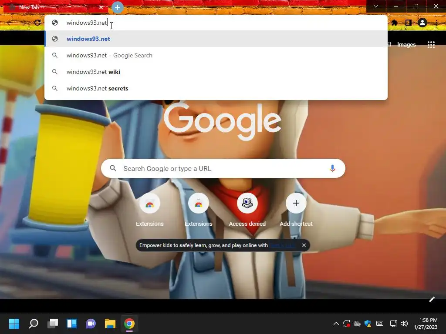Open the clock showing 1:58 PM

pos(426,324)
